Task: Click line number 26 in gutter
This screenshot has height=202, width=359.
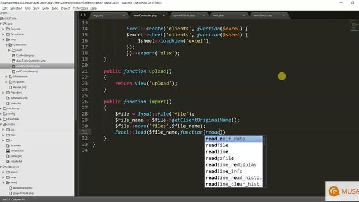Action: (85, 102)
